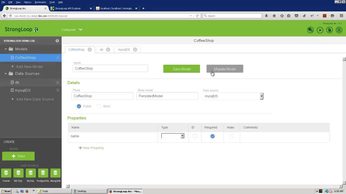Screen dimensions: 346x194
Task: Bookmark this page with the star icon
Action: (282, 16)
